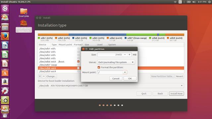The width and height of the screenshot is (212, 119).
Task: Open Ubuntu Software center icon
Action: pos(5,73)
